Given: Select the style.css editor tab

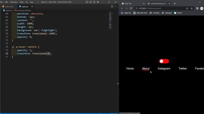Looking at the screenshot, I should tap(25, 6).
